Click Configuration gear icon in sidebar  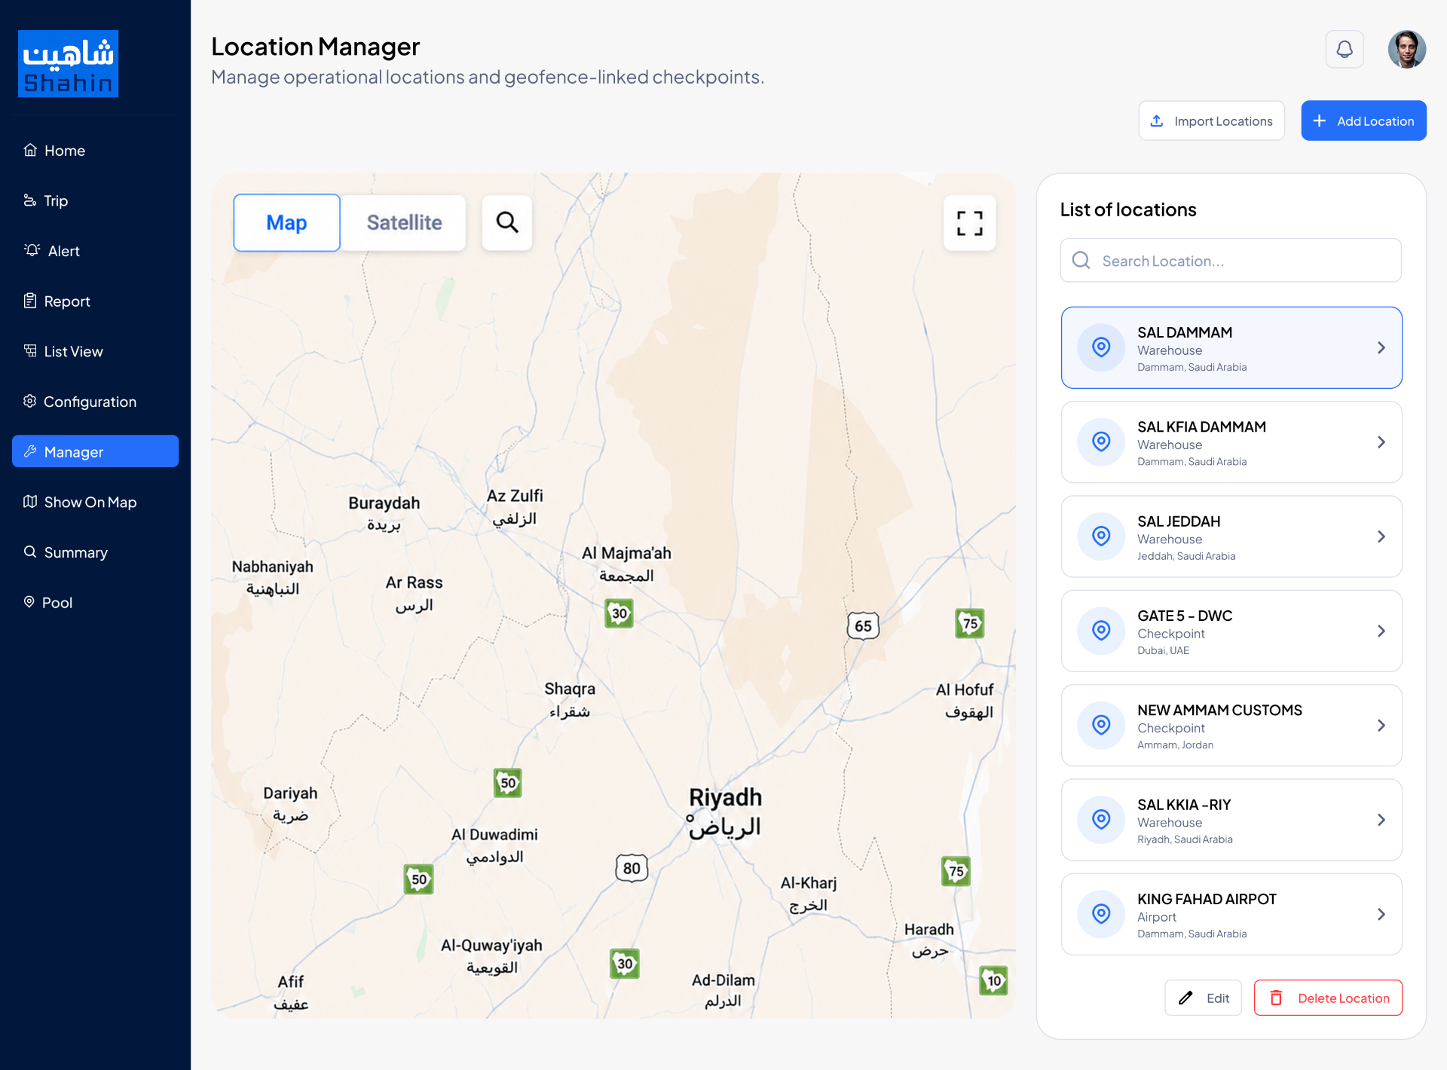tap(30, 401)
